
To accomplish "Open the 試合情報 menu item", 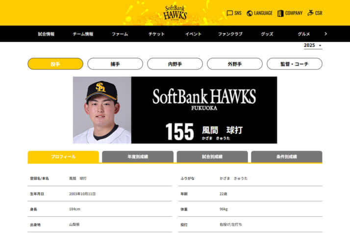I will 46,34.
